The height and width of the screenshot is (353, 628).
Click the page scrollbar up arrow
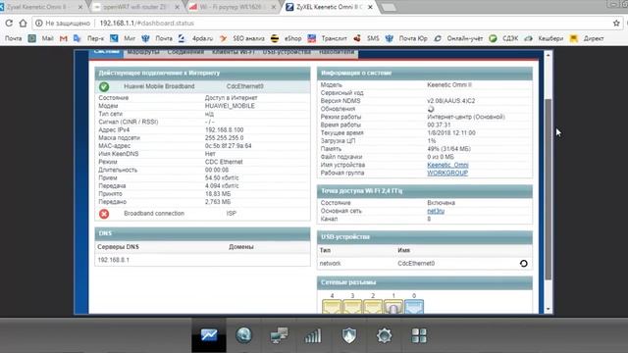point(549,55)
